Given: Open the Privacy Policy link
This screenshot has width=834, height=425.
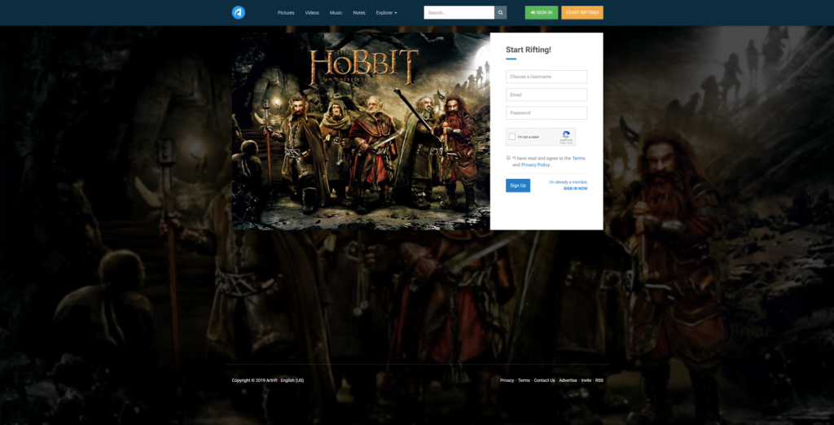Looking at the screenshot, I should point(536,165).
